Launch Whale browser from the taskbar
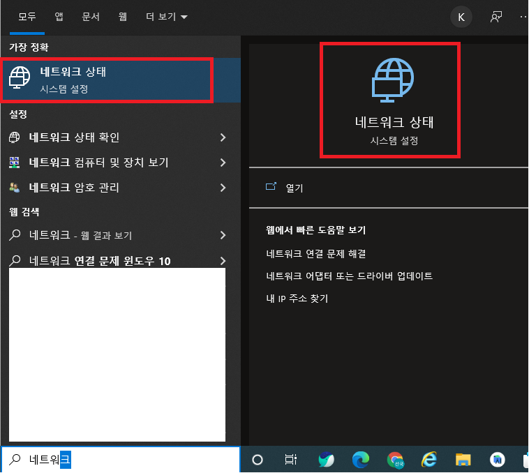The height and width of the screenshot is (473, 529). coord(326,460)
